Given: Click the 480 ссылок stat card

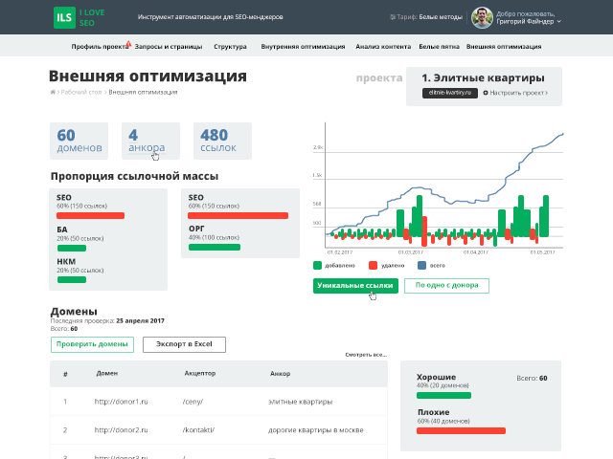Looking at the screenshot, I should (222, 141).
